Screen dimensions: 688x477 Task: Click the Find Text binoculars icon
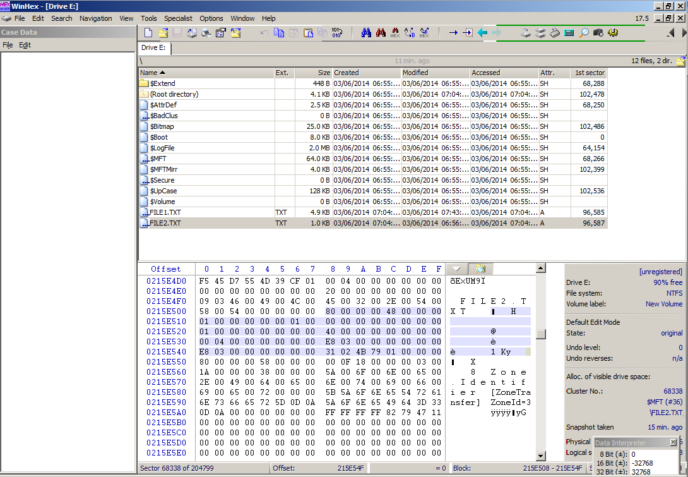coord(366,33)
